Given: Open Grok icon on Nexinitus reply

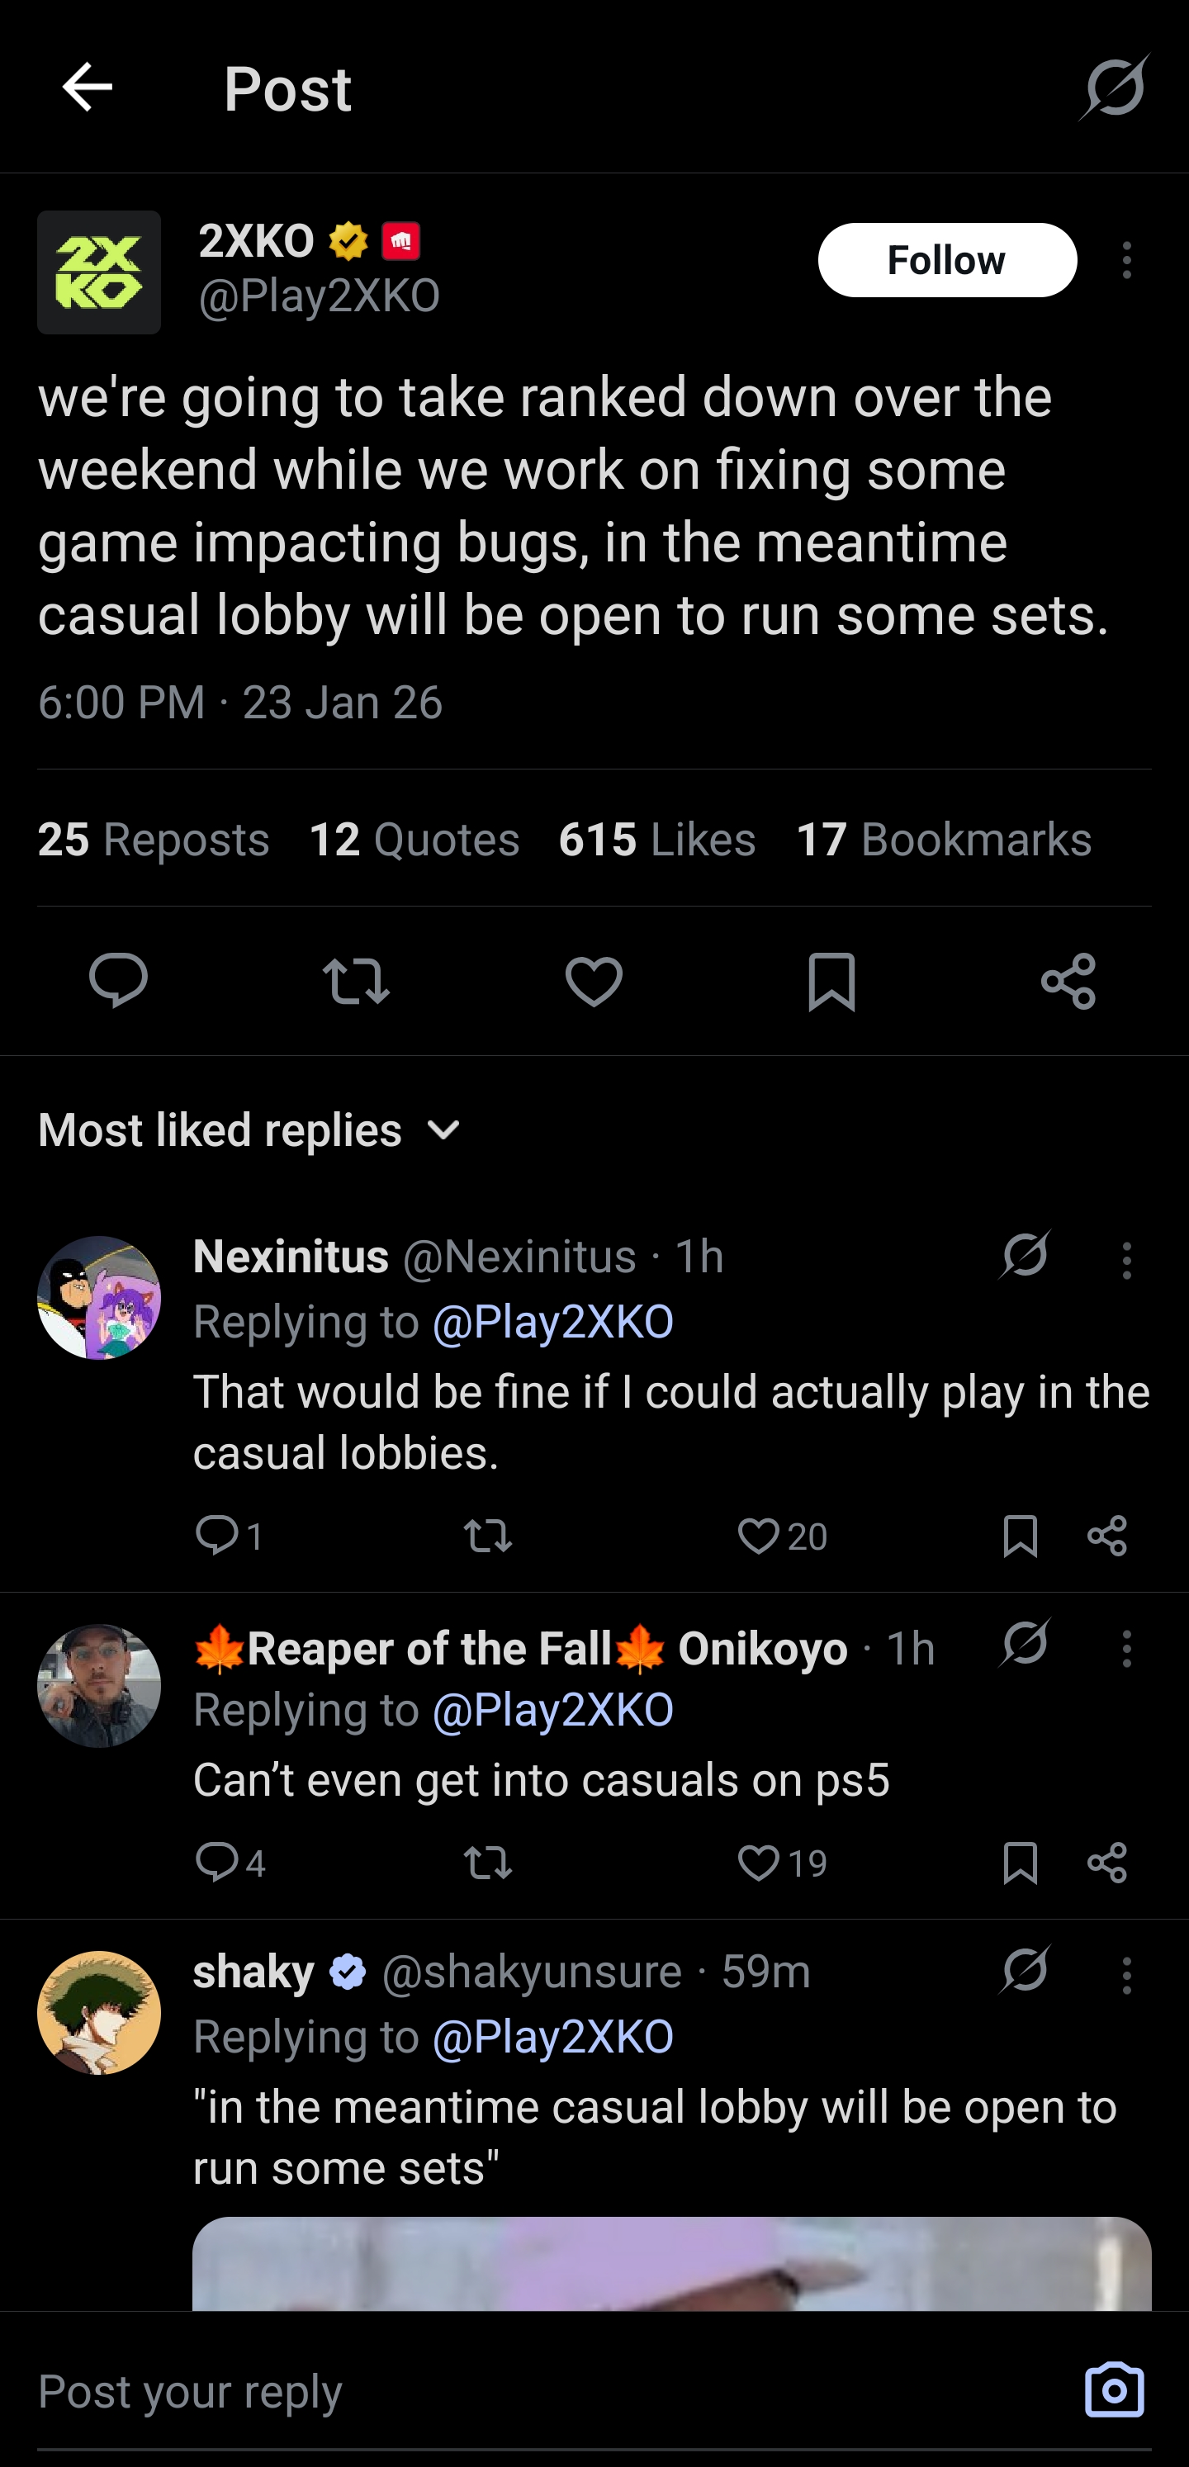Looking at the screenshot, I should pyautogui.click(x=1026, y=1256).
